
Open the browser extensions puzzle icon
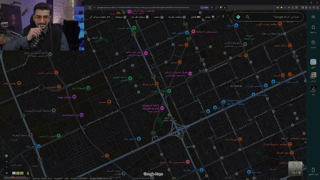(293, 7)
